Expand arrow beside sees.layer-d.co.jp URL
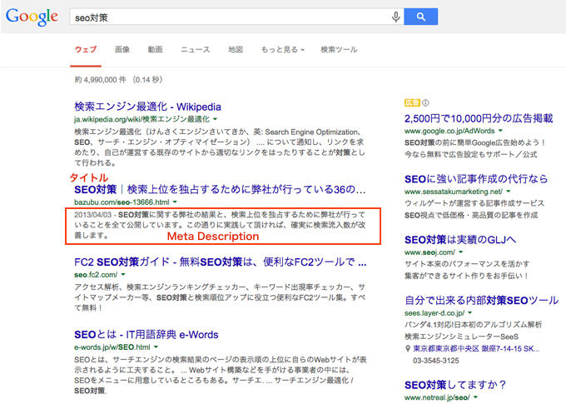Image resolution: width=566 pixels, height=404 pixels. (x=469, y=312)
